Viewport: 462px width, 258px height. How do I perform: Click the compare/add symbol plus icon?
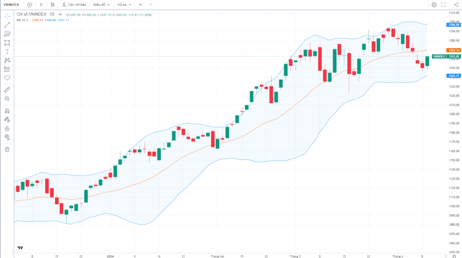29,5
